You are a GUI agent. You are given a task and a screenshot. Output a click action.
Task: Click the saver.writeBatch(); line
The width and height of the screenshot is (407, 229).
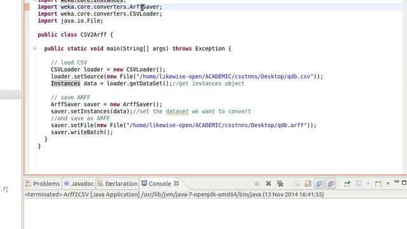(x=82, y=132)
